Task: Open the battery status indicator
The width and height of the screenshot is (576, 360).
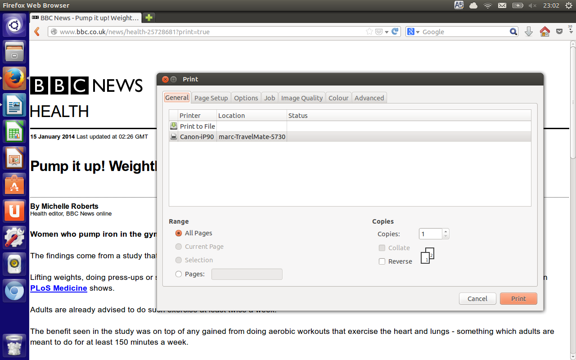Action: (517, 5)
